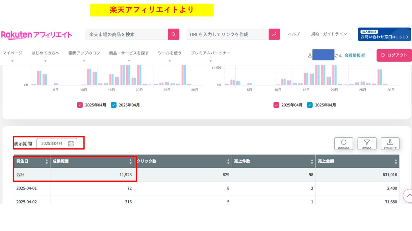Sort table by 成果報酬 column arrows

coord(131,162)
